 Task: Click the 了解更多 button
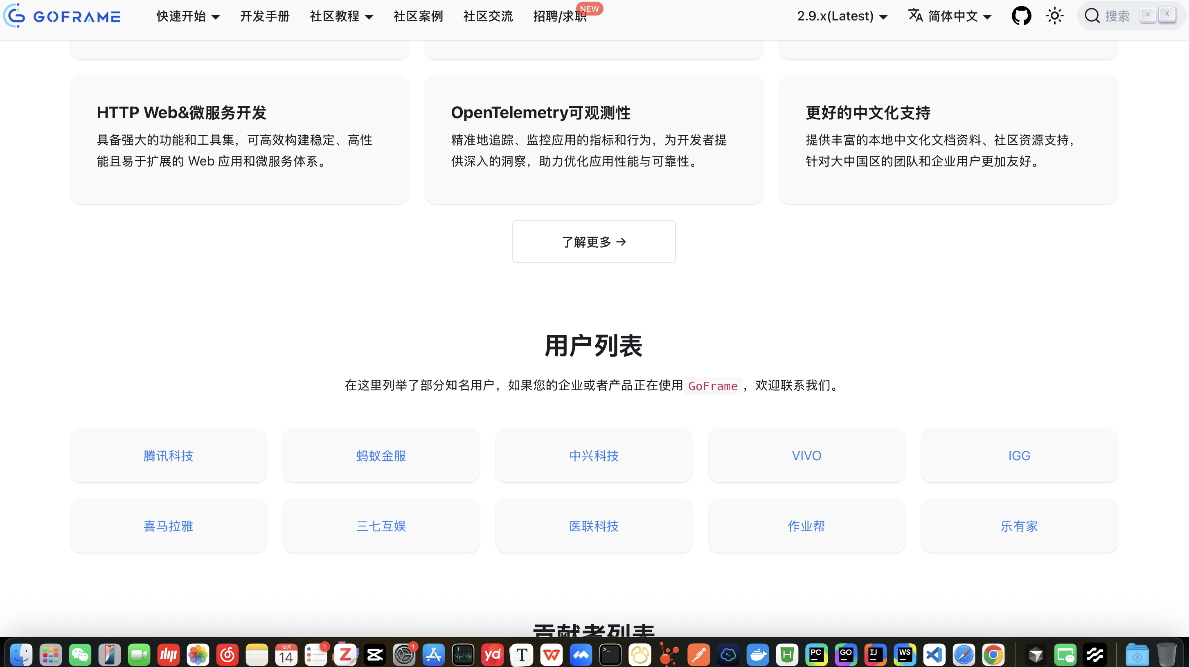tap(594, 241)
